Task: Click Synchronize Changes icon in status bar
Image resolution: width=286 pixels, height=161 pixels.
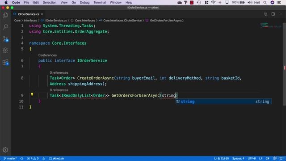Action: tap(22, 158)
